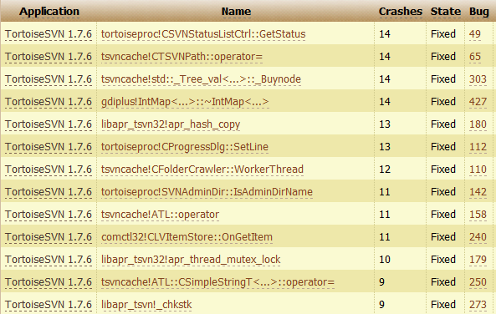Sort table by Application column header
The width and height of the screenshot is (496, 314).
point(49,12)
